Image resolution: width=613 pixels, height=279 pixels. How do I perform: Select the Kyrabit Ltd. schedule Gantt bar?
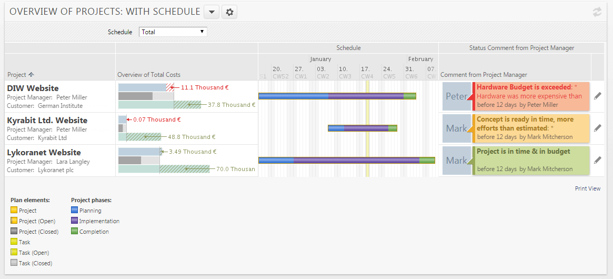pyautogui.click(x=363, y=128)
